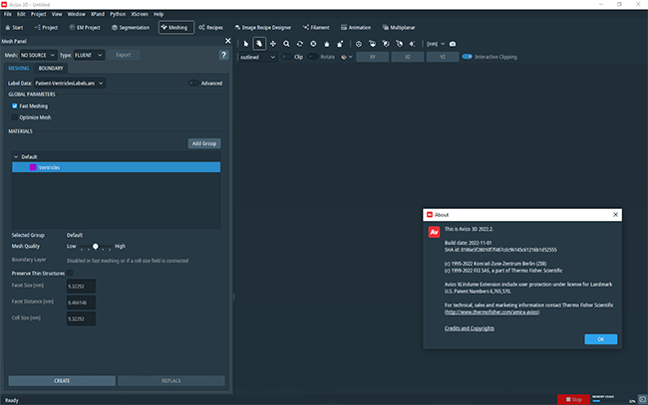Open the Label Data dropdown
648x405 pixels.
(70, 84)
